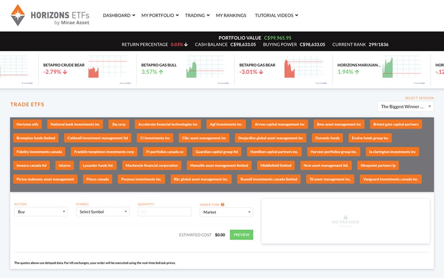Screen dimensions: 444x278
Task: Select Ninepoint partners lp tag
Action: (x=378, y=165)
